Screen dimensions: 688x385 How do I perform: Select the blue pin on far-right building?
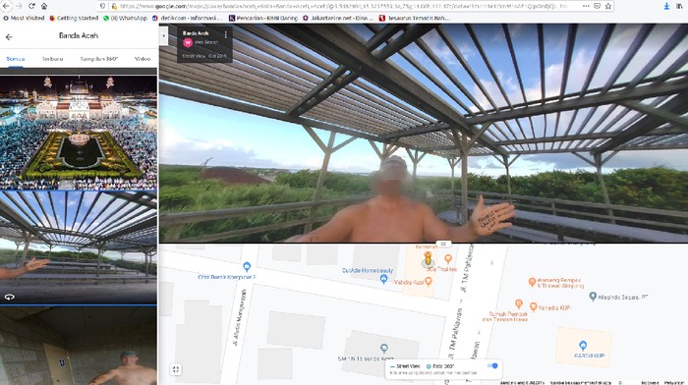(583, 346)
